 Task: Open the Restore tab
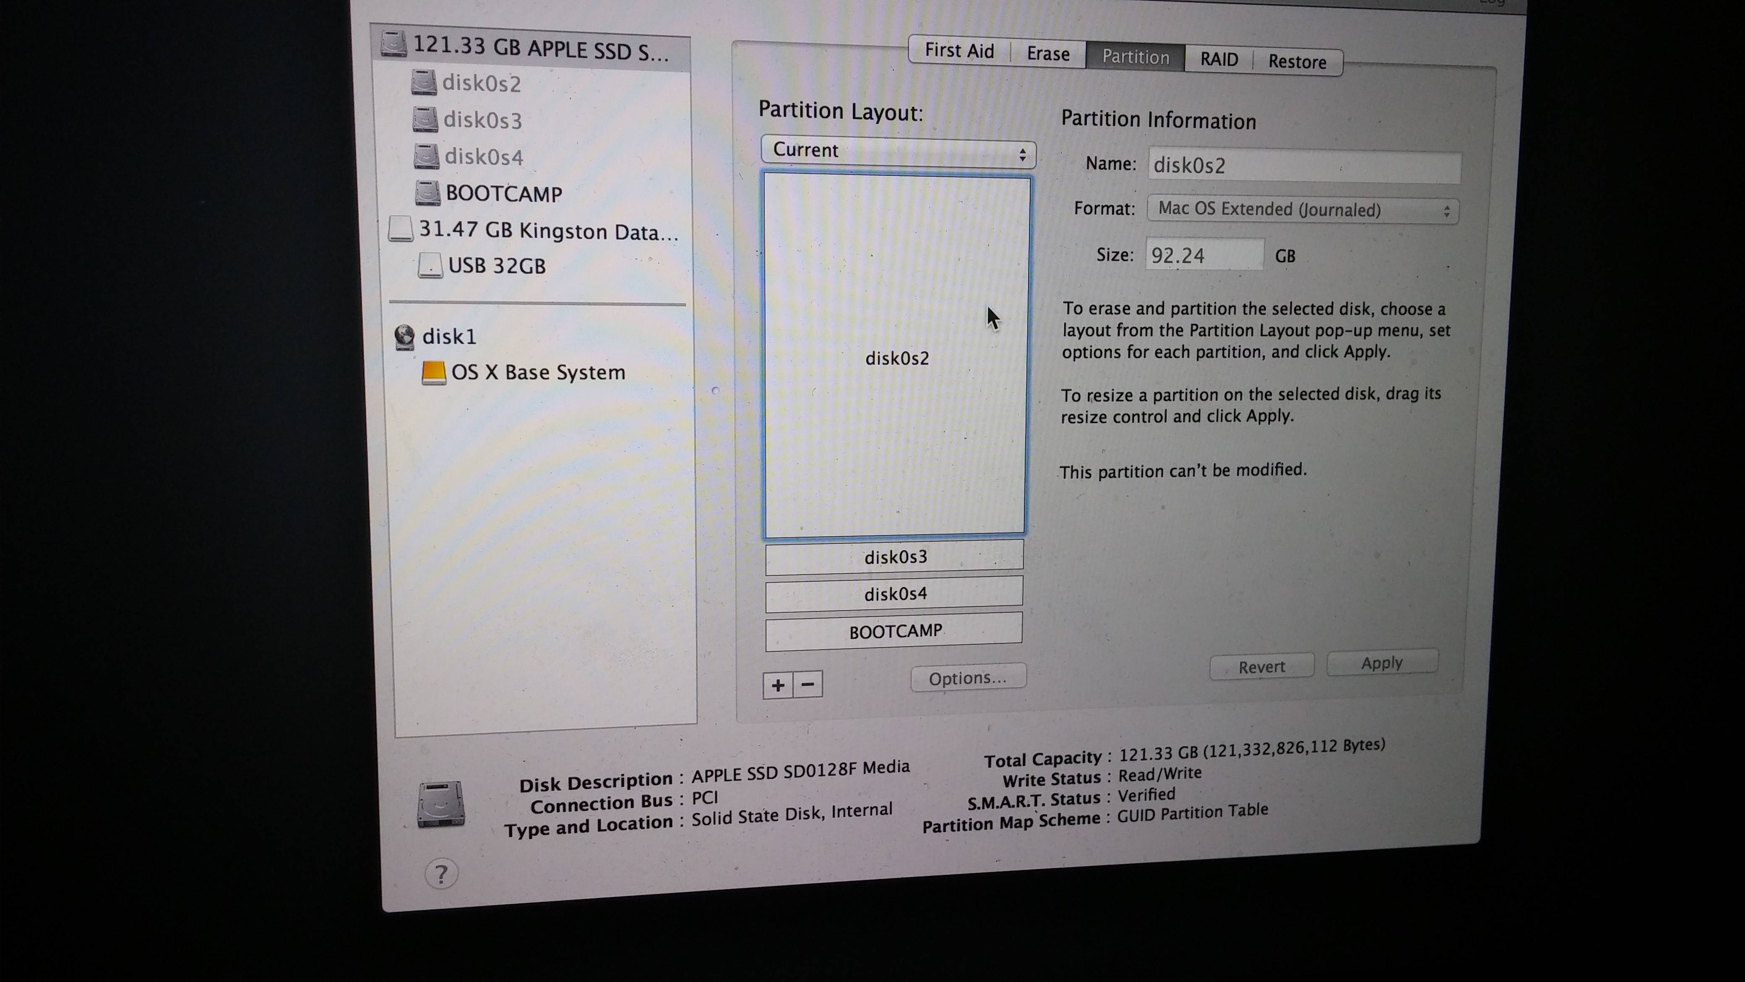[x=1297, y=62]
